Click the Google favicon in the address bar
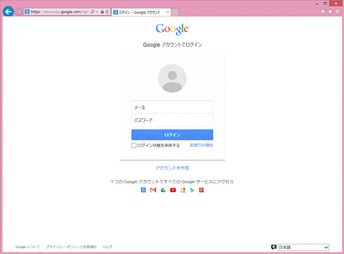344x254 pixels. [x=27, y=11]
